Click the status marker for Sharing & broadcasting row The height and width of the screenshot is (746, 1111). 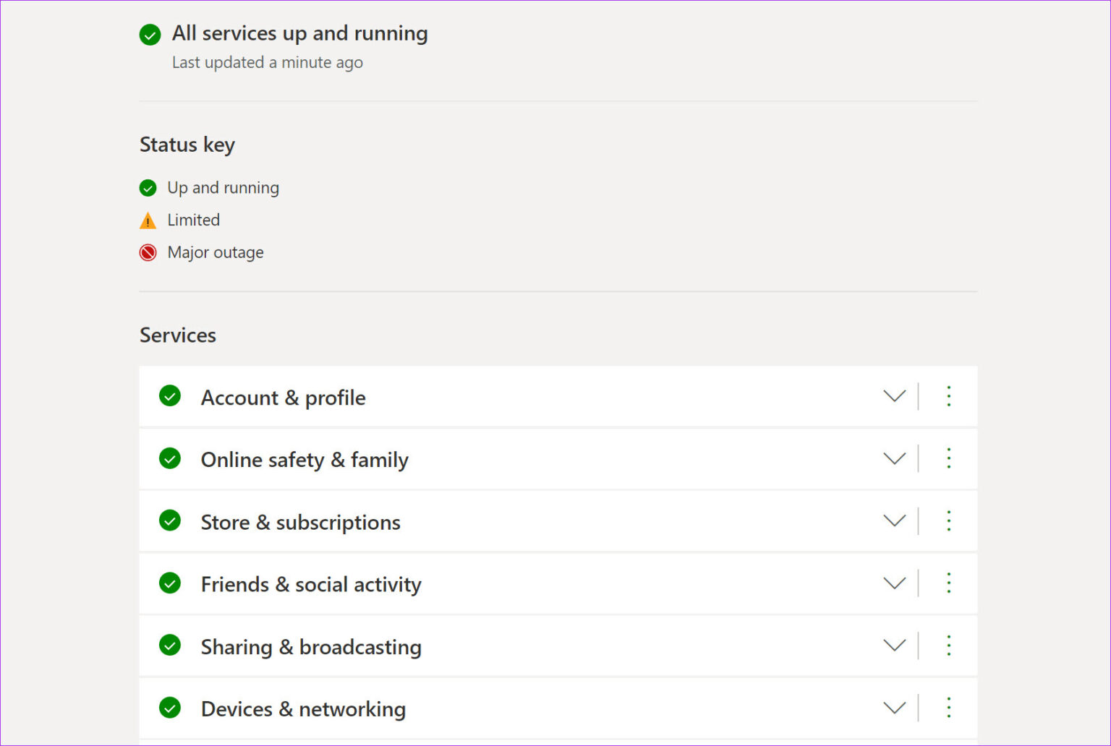point(170,646)
